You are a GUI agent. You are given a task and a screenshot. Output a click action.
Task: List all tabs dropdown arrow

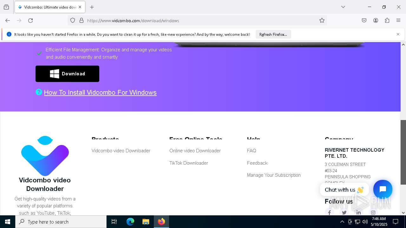pyautogui.click(x=343, y=7)
